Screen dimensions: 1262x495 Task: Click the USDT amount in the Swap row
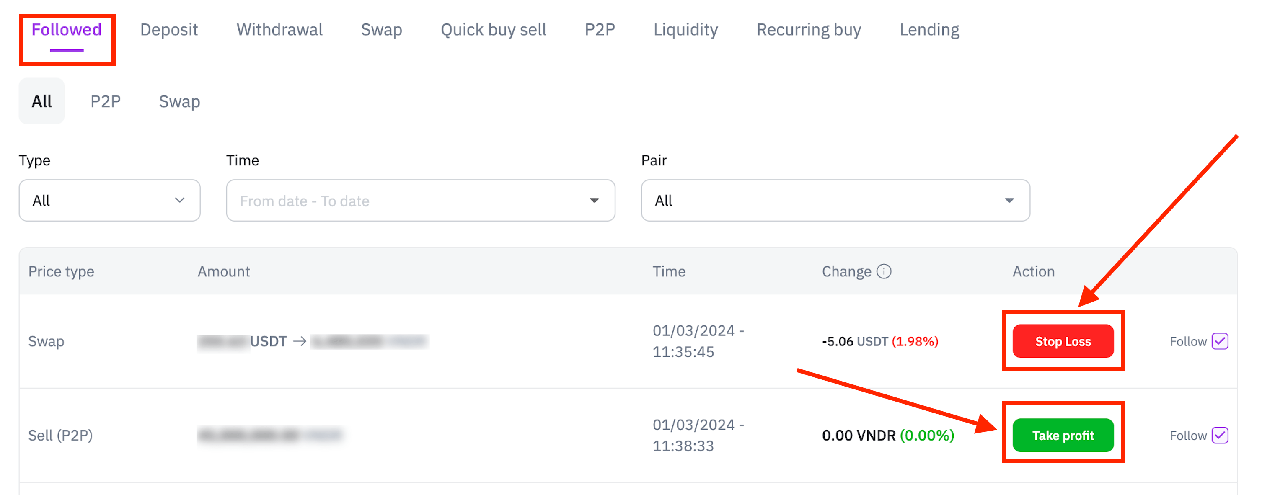click(x=241, y=341)
